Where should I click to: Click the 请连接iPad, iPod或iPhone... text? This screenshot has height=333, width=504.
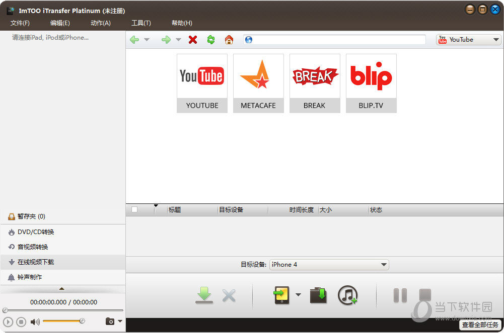(50, 38)
